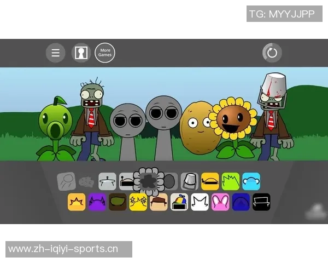Pick the yellow lightning bolts icon
The width and height of the screenshot is (328, 263).
138,202
